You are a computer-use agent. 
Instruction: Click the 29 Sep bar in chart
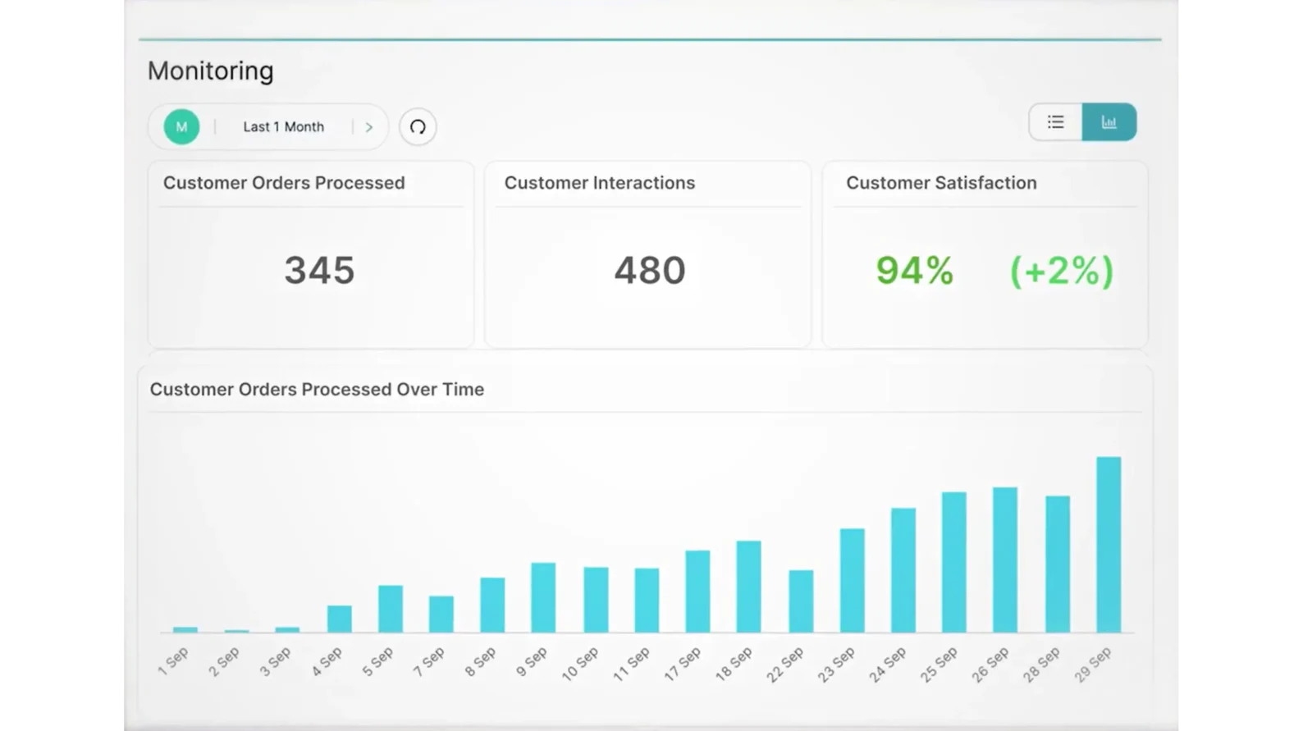[x=1109, y=545]
